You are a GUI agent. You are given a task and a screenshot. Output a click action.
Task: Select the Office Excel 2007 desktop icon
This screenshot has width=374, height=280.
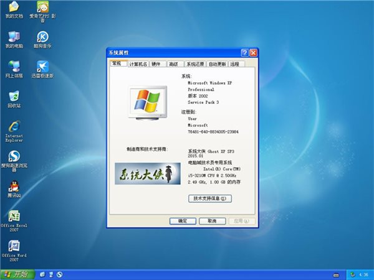pyautogui.click(x=14, y=221)
